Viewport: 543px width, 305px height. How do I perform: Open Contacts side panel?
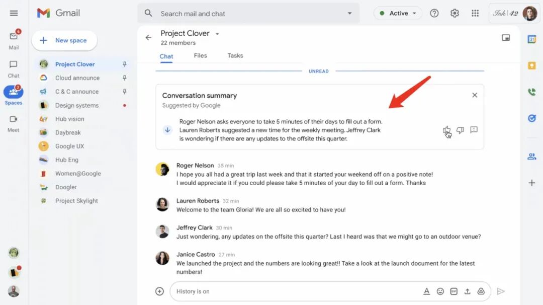[532, 157]
